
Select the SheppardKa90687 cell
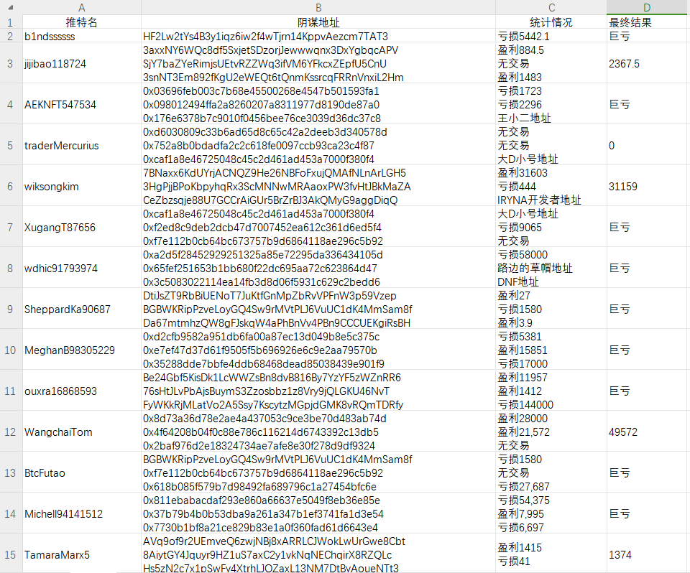point(81,309)
